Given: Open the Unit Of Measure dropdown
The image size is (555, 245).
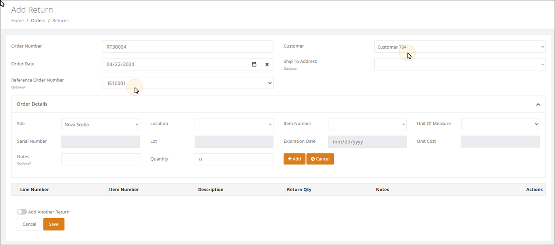Looking at the screenshot, I should pyautogui.click(x=500, y=124).
